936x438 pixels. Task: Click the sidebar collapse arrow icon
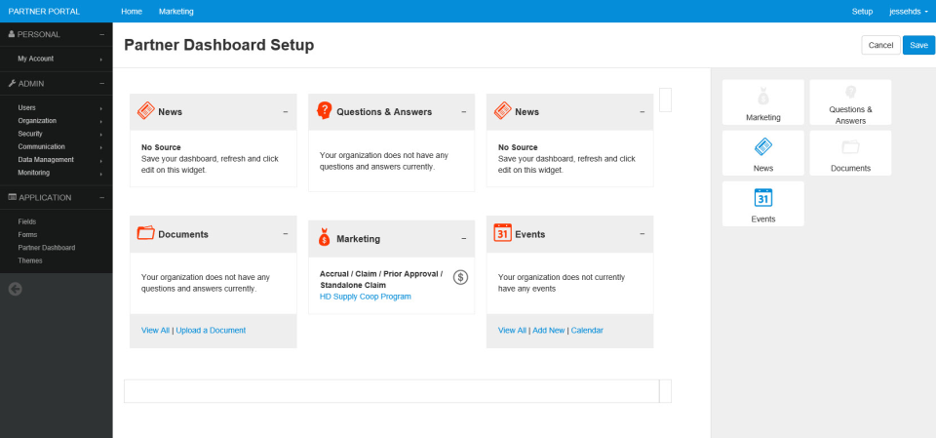[x=16, y=288]
